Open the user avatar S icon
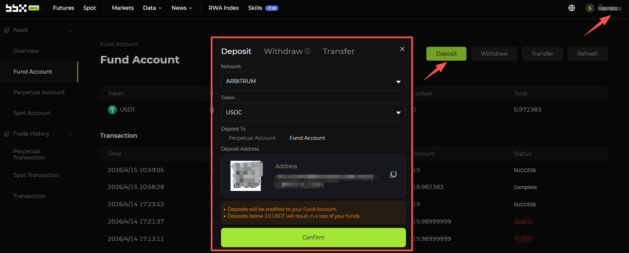 (x=590, y=8)
